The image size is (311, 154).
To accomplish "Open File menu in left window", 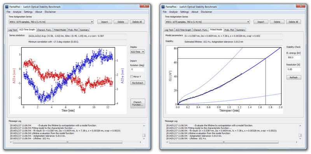I will (8, 12).
